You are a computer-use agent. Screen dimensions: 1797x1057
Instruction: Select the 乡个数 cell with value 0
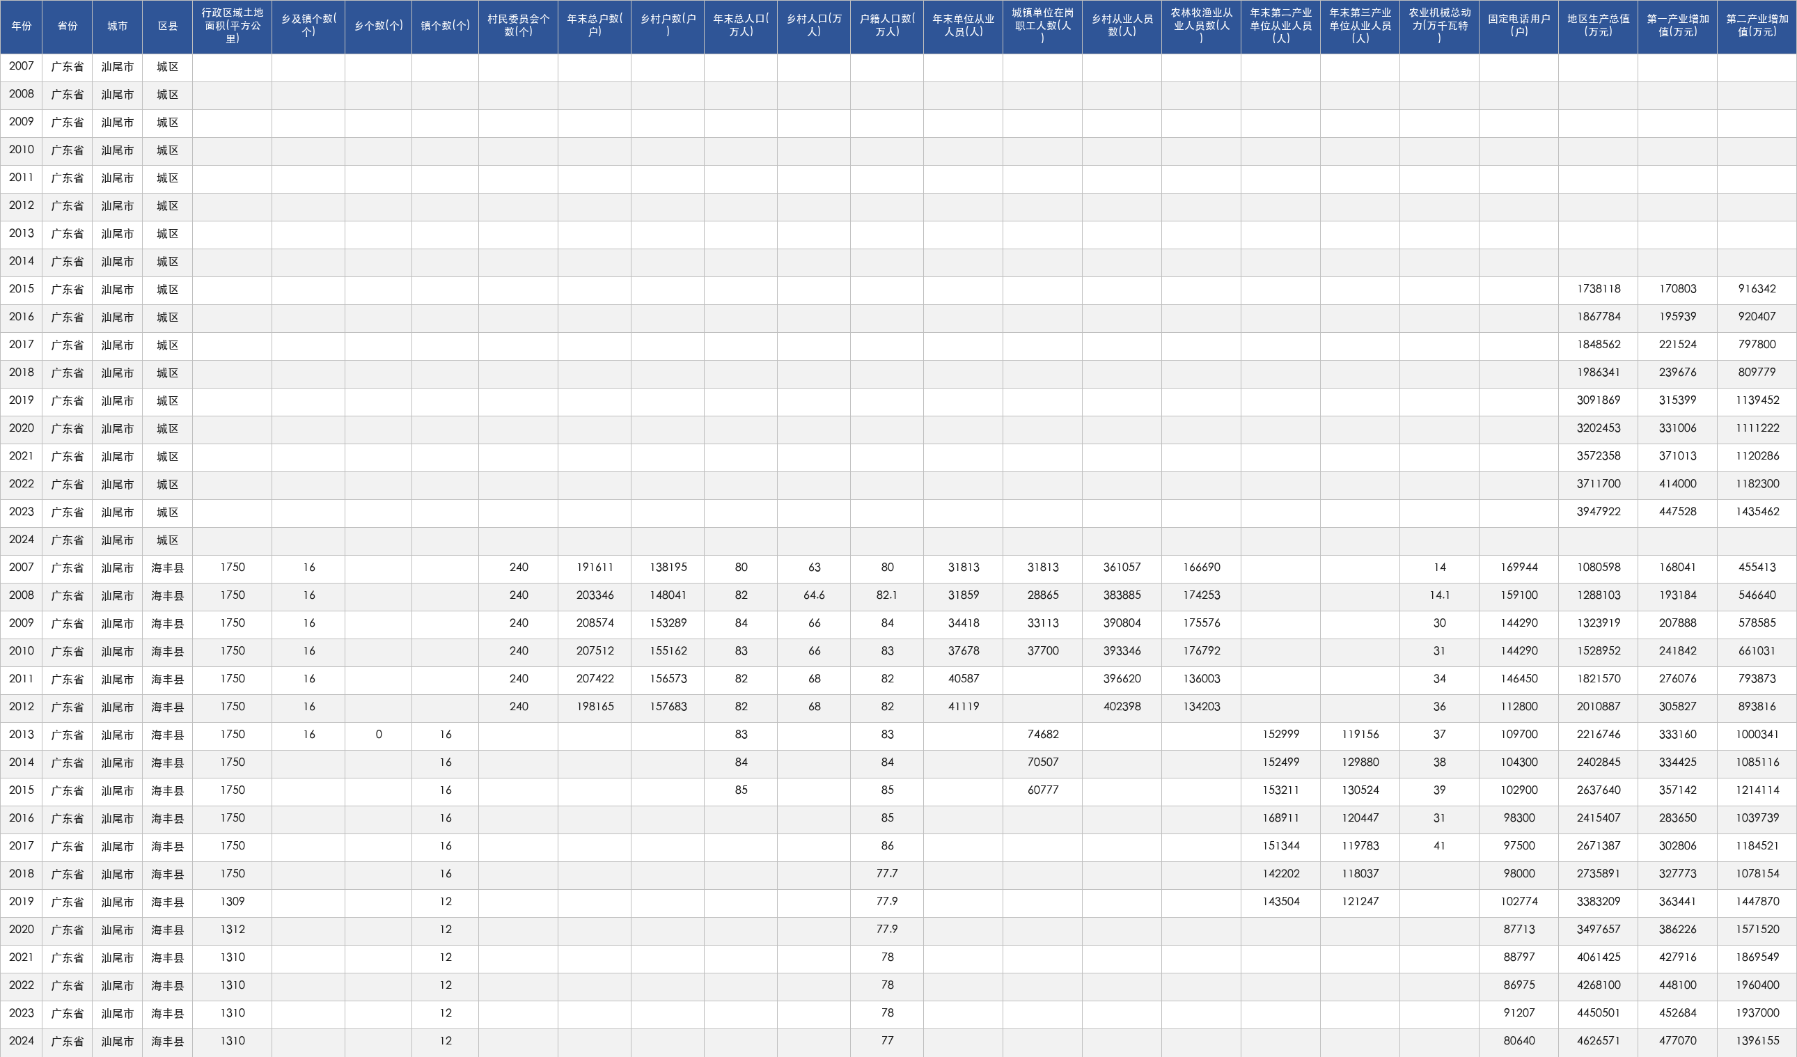(379, 735)
